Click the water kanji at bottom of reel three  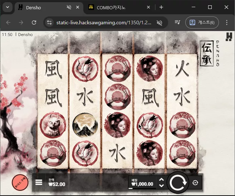117,154
